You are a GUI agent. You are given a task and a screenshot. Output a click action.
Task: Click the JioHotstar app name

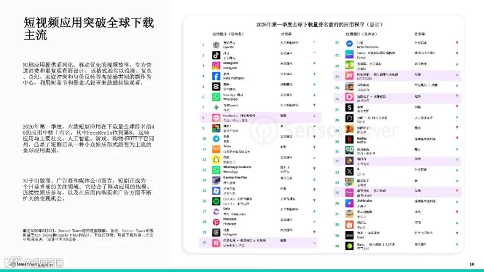tap(365, 201)
